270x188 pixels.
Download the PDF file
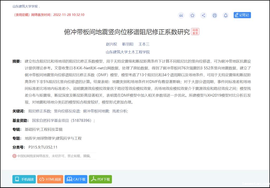pyautogui.click(x=100, y=179)
